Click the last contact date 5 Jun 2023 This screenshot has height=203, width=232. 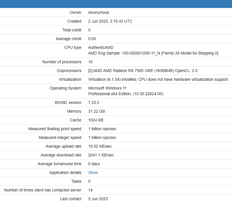98,199
